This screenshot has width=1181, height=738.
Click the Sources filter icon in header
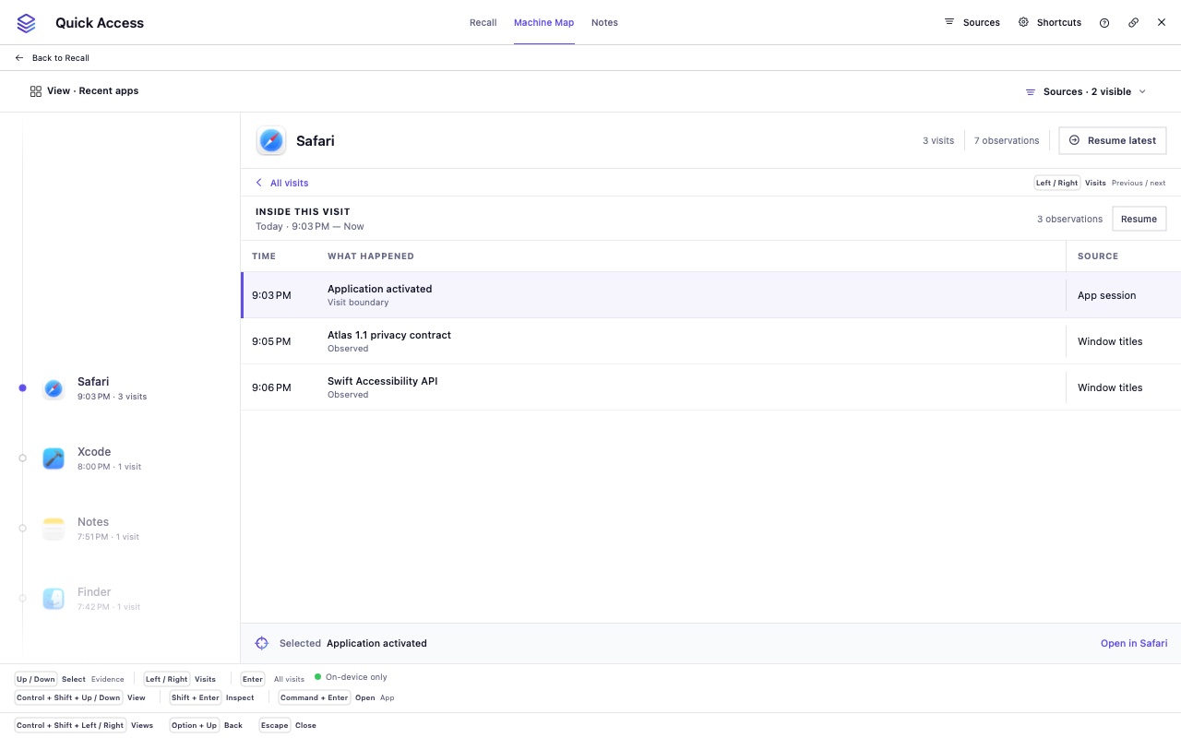(x=949, y=22)
